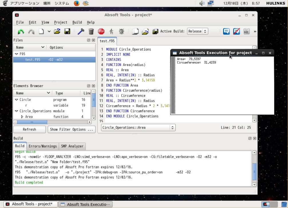Click the Absoft Tools - project taskbar button
The height and width of the screenshot is (208, 288).
coord(31,204)
